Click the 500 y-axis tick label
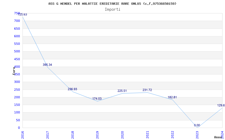The image size is (225, 140). [17, 52]
